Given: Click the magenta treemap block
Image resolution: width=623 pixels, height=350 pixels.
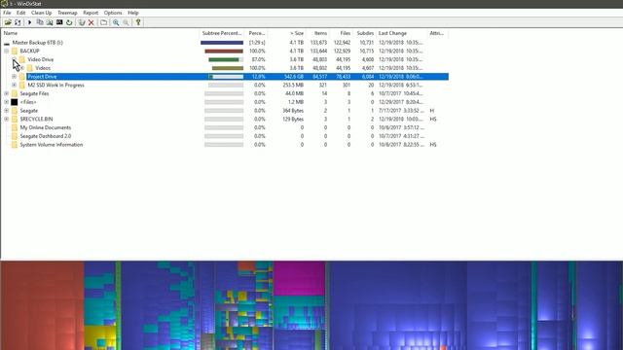Looking at the screenshot, I should point(299,279).
